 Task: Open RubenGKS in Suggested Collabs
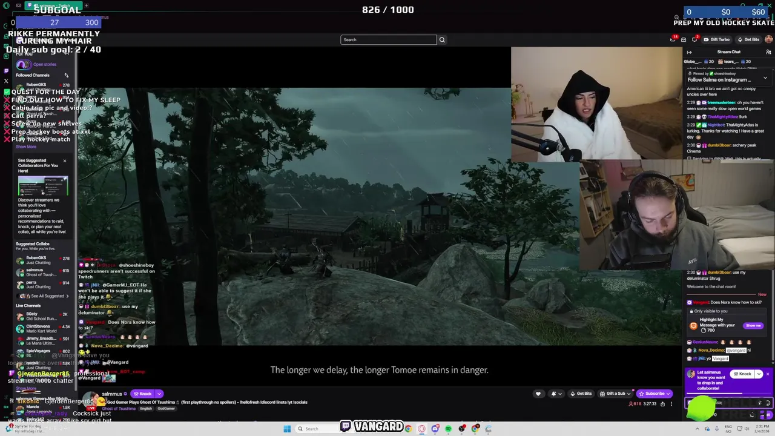pyautogui.click(x=42, y=260)
